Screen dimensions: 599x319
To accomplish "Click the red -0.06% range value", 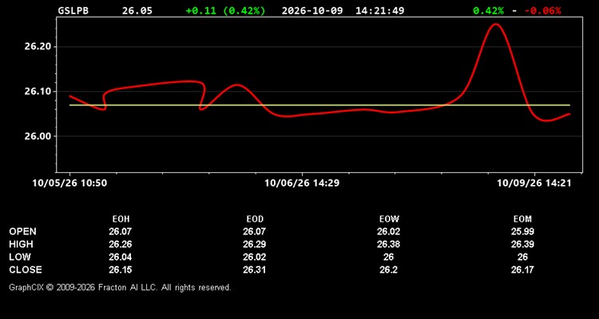I will (x=543, y=10).
